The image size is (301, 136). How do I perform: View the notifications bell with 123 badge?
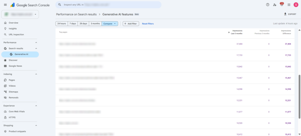(x=282, y=5)
